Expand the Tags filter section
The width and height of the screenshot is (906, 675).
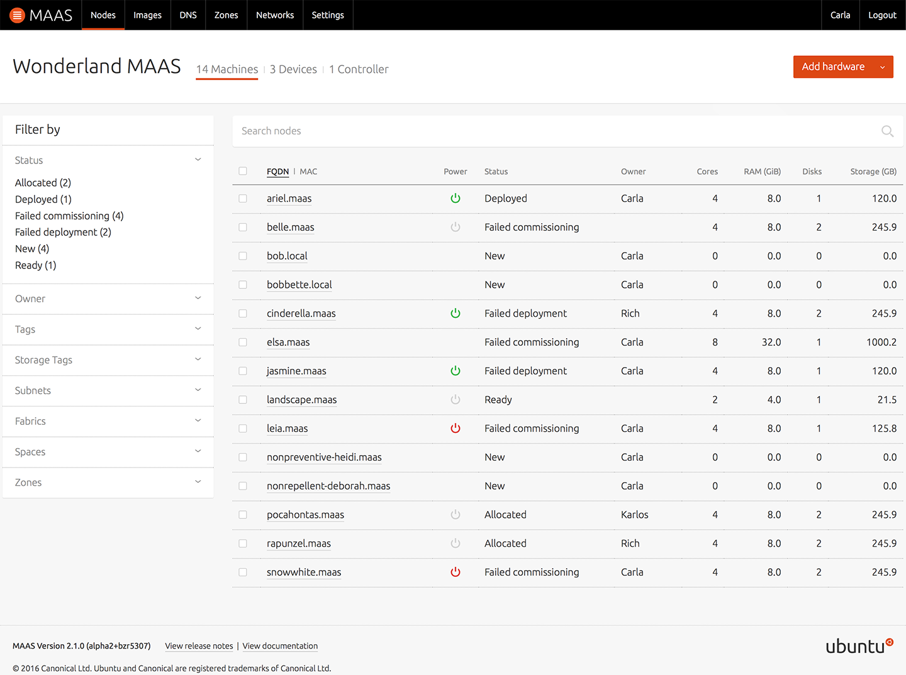108,329
